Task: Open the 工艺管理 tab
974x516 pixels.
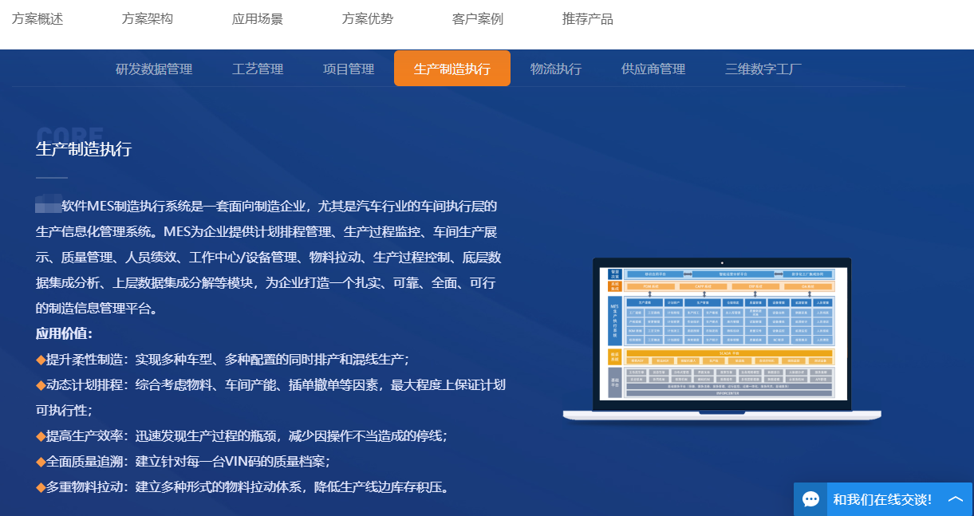Action: pos(258,69)
